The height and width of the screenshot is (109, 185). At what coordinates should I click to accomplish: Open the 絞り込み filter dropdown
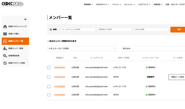point(153,49)
